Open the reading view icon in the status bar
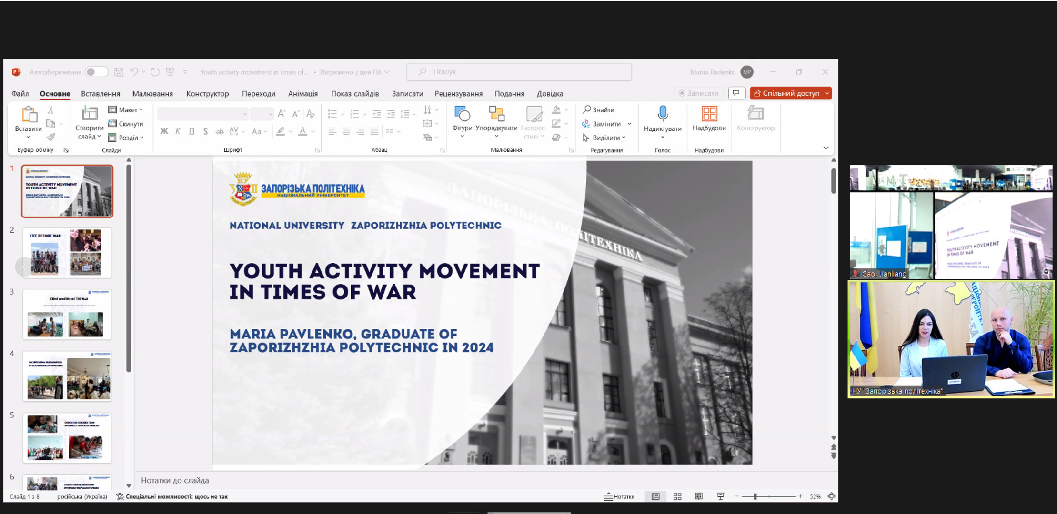The image size is (1057, 514). (x=698, y=496)
